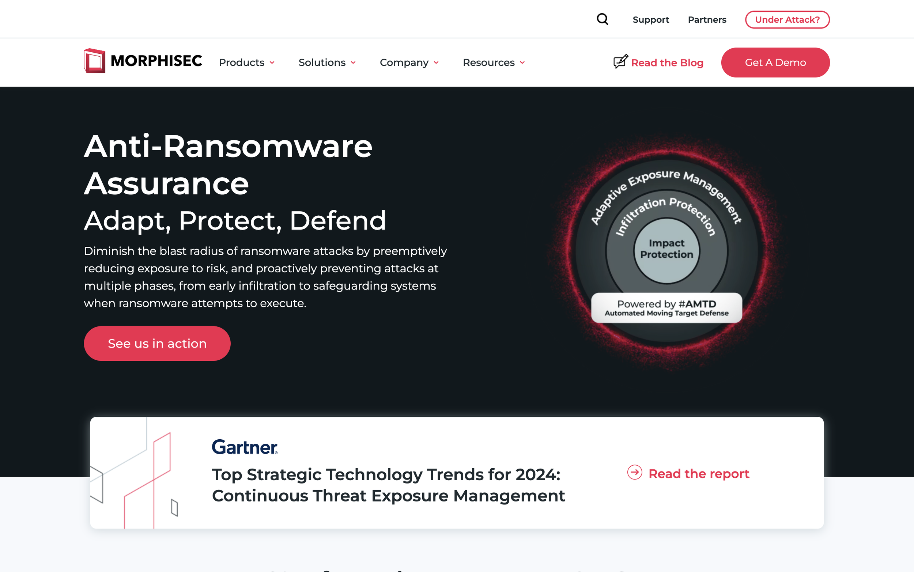Expand the Company dropdown chevron
Image resolution: width=914 pixels, height=572 pixels.
(436, 63)
